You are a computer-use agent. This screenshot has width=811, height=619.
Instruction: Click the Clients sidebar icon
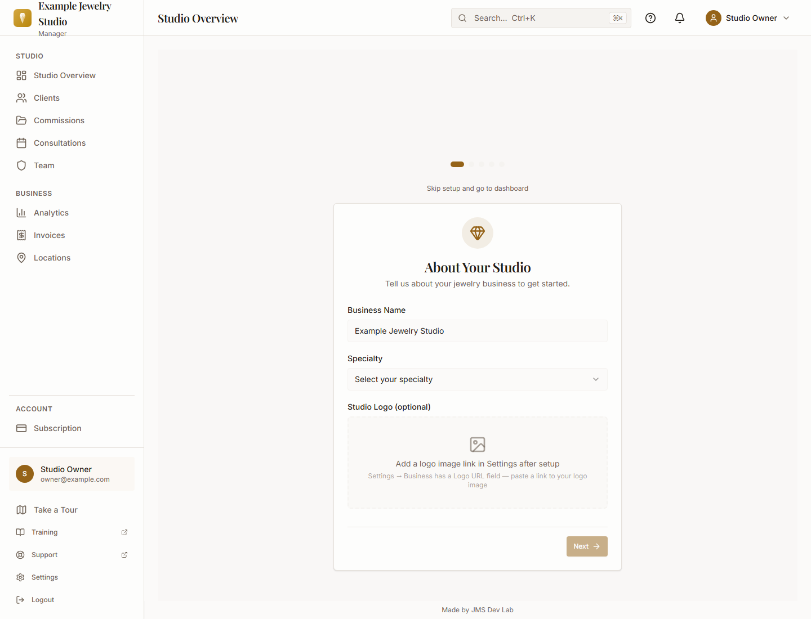tap(21, 98)
